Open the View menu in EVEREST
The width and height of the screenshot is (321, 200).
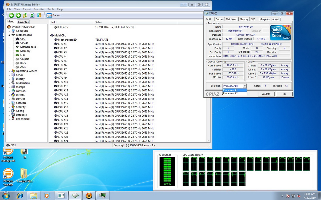coord(17,9)
